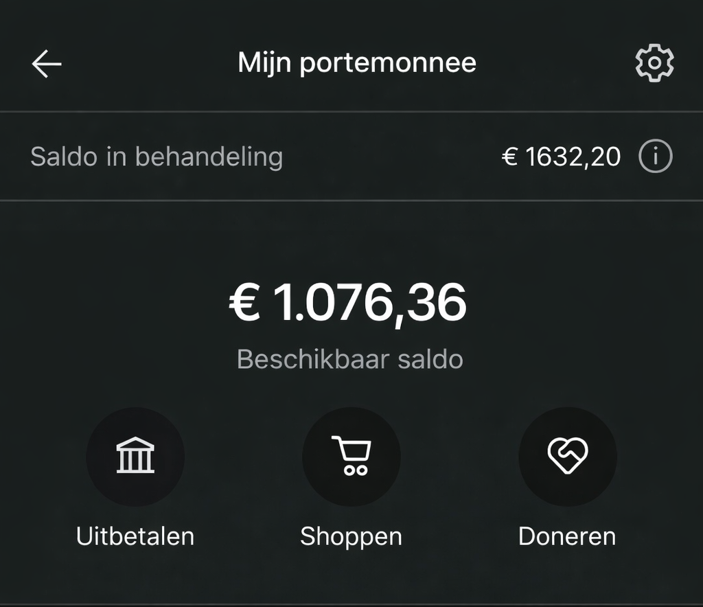Tap the heart donation icon
The image size is (703, 607).
point(567,456)
